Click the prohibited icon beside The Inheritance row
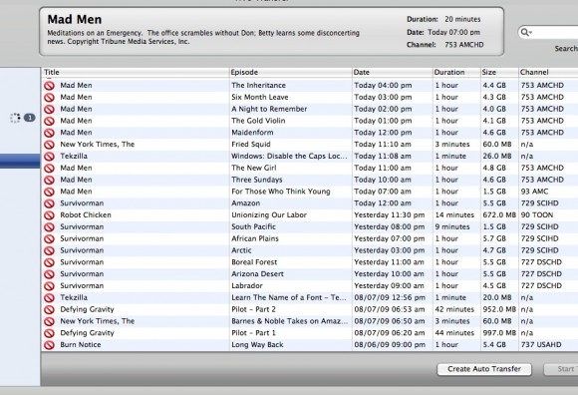This screenshot has width=578, height=395. 50,86
